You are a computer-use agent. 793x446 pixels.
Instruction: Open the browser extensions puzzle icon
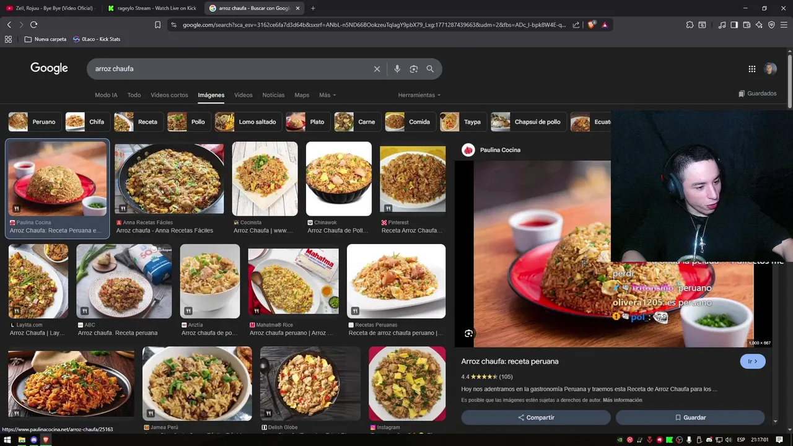(x=690, y=25)
